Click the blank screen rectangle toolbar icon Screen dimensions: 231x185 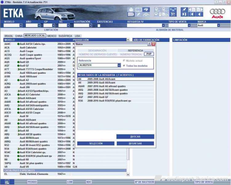(139, 10)
